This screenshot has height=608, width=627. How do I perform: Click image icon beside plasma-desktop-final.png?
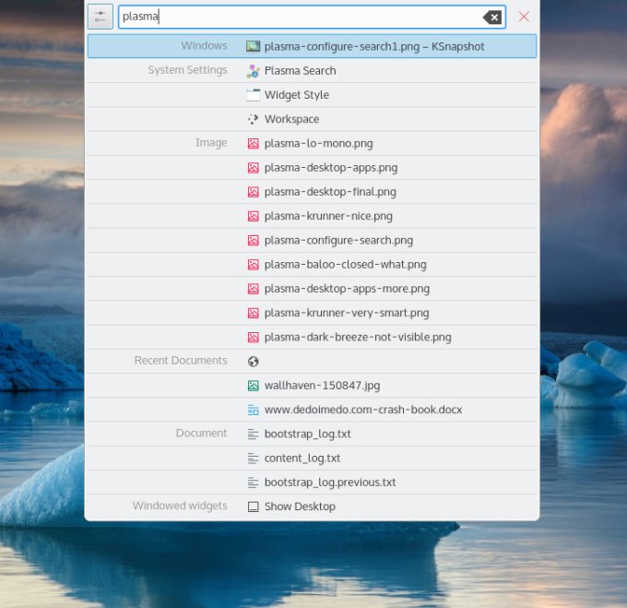click(253, 192)
